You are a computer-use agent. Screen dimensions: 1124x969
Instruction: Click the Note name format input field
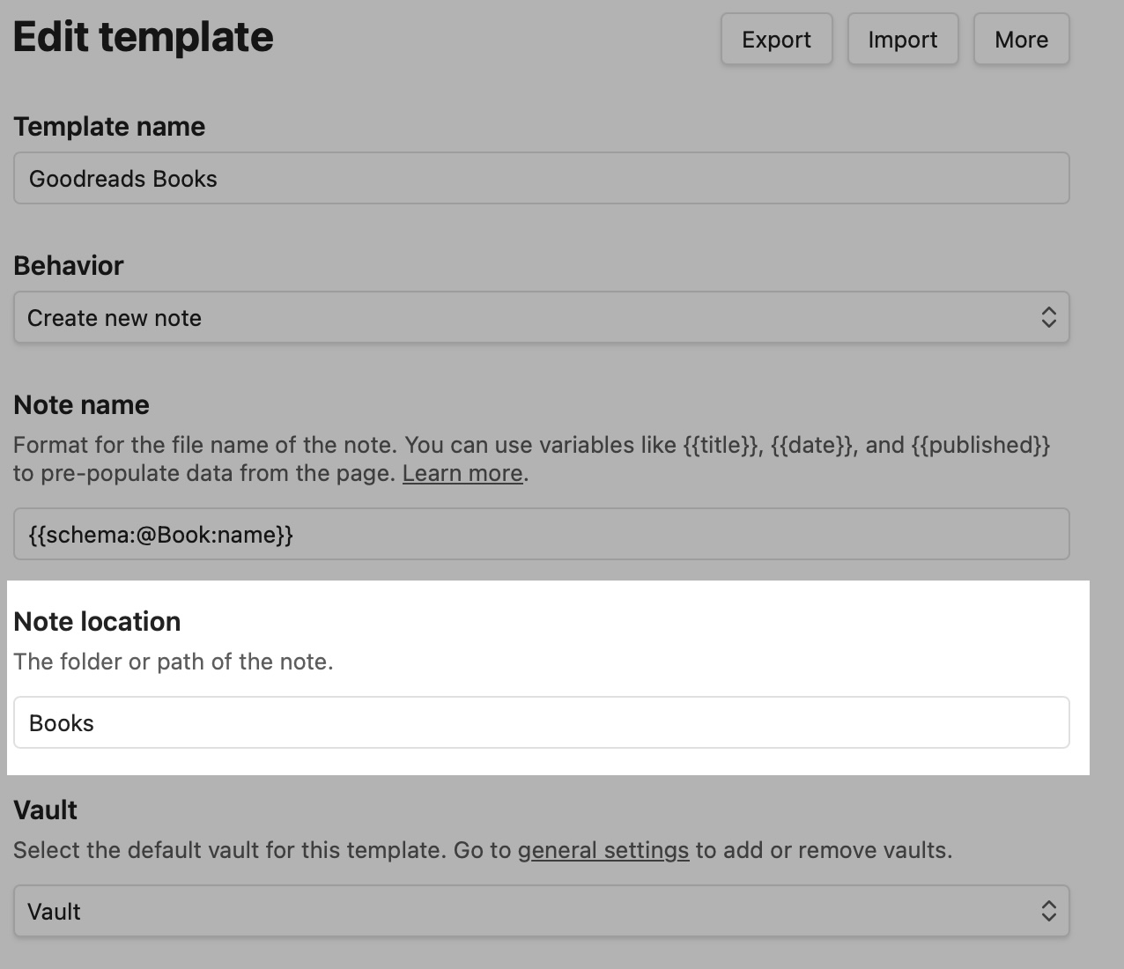541,535
